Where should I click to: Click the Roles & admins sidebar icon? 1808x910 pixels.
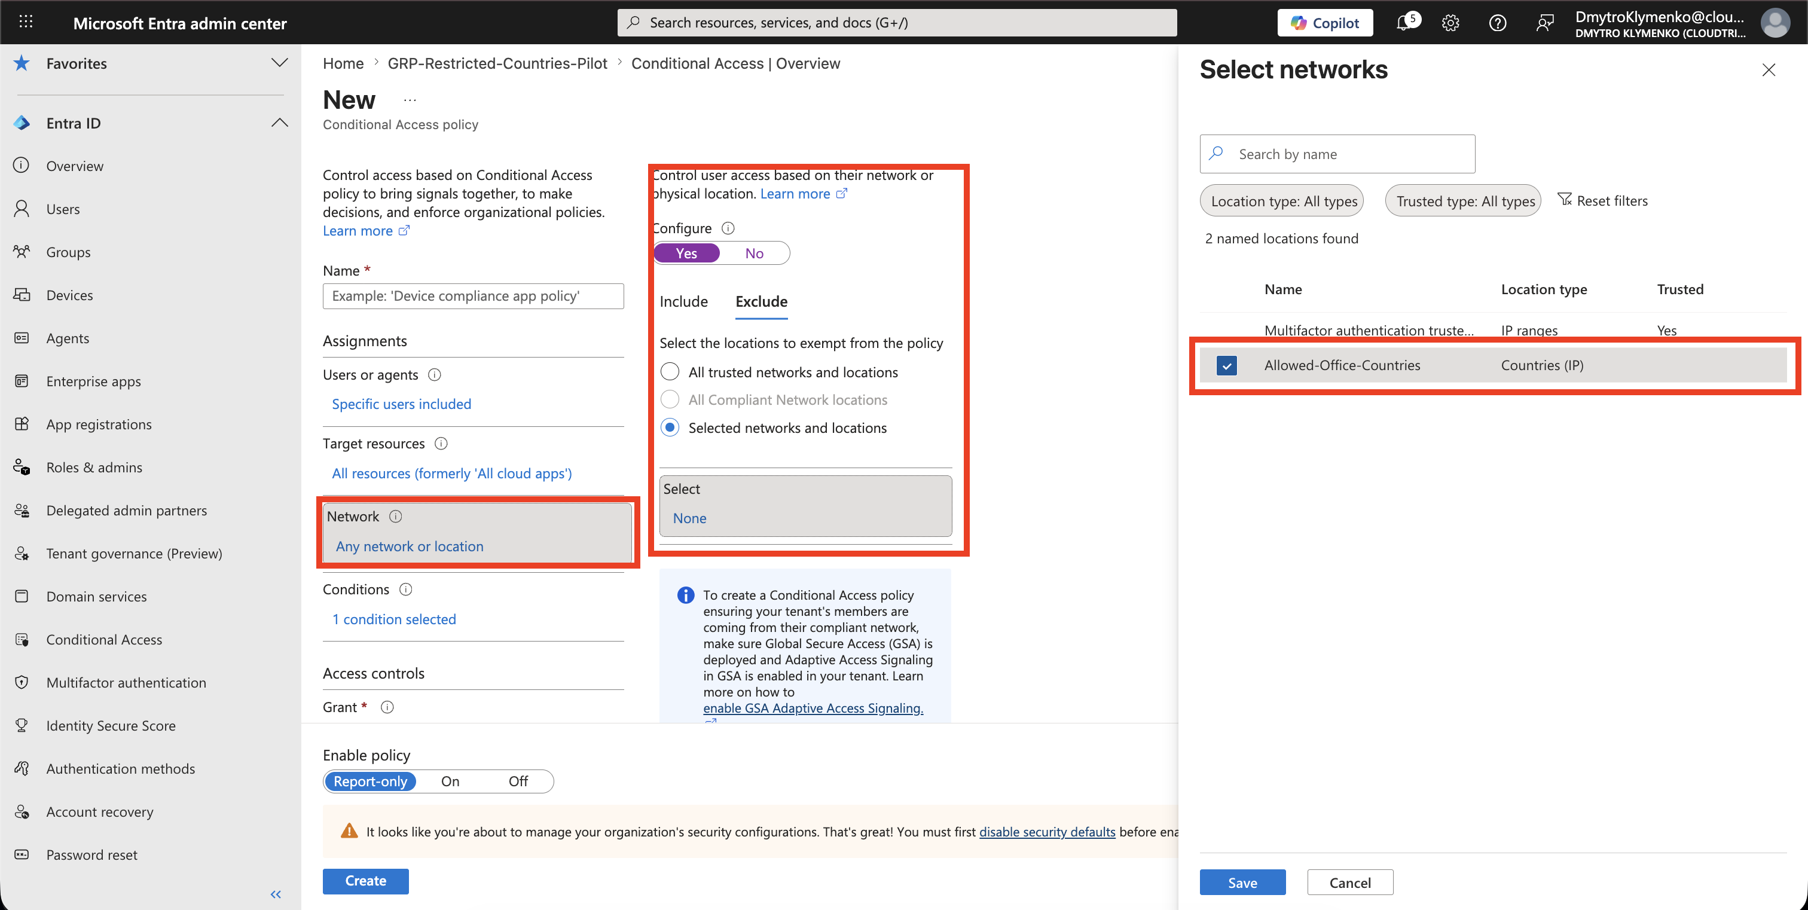(22, 466)
